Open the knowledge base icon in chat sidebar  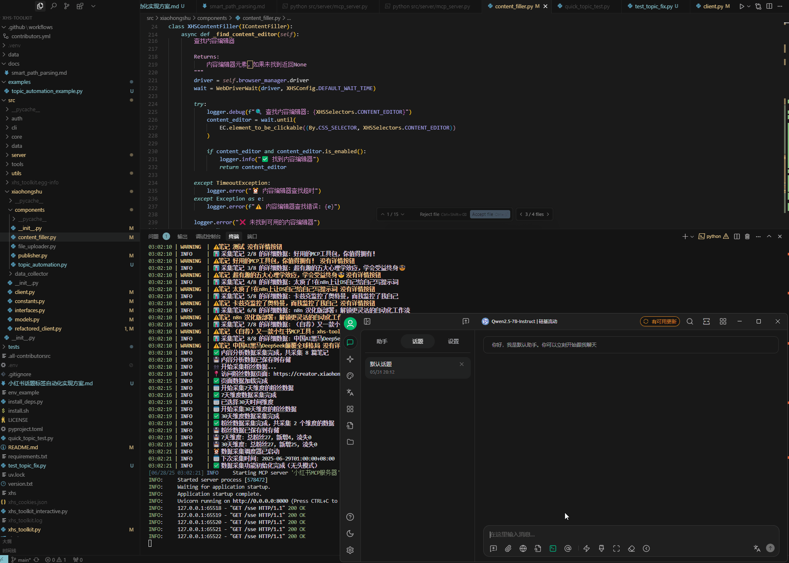350,426
